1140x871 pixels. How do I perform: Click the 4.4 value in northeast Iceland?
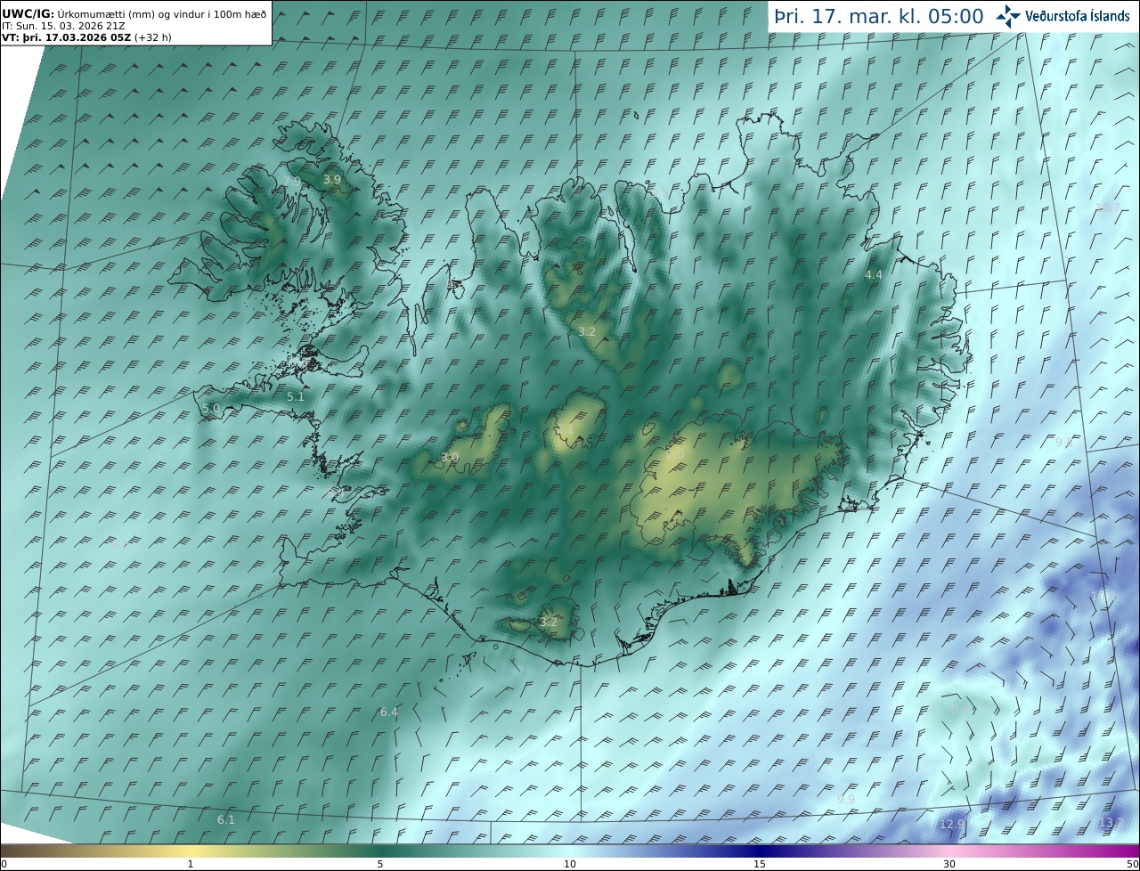(874, 275)
